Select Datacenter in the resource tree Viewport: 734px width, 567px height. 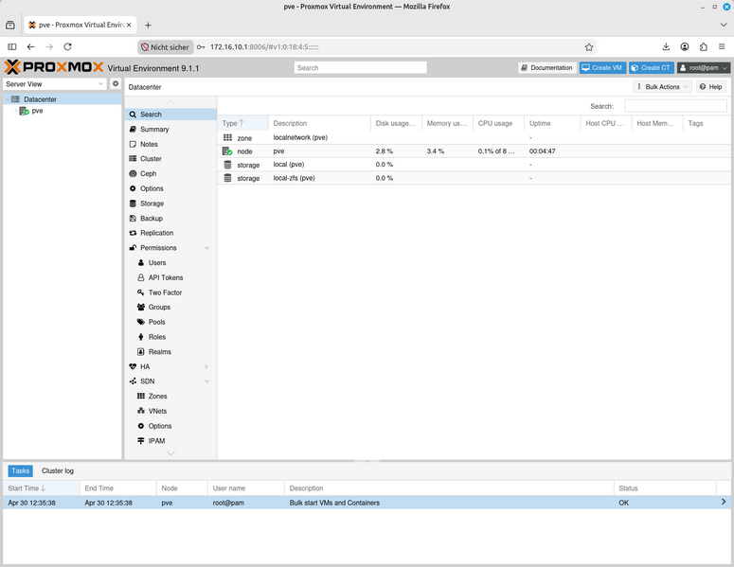pos(40,99)
